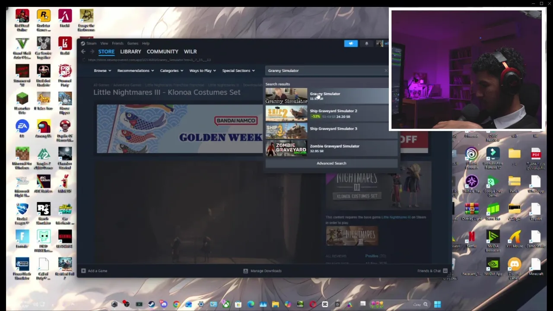Open the Minecraft for Windows desktop shortcut
This screenshot has height=311, width=553.
pyautogui.click(x=22, y=158)
